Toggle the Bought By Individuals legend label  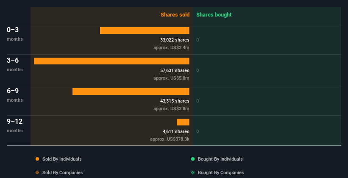[x=220, y=159]
